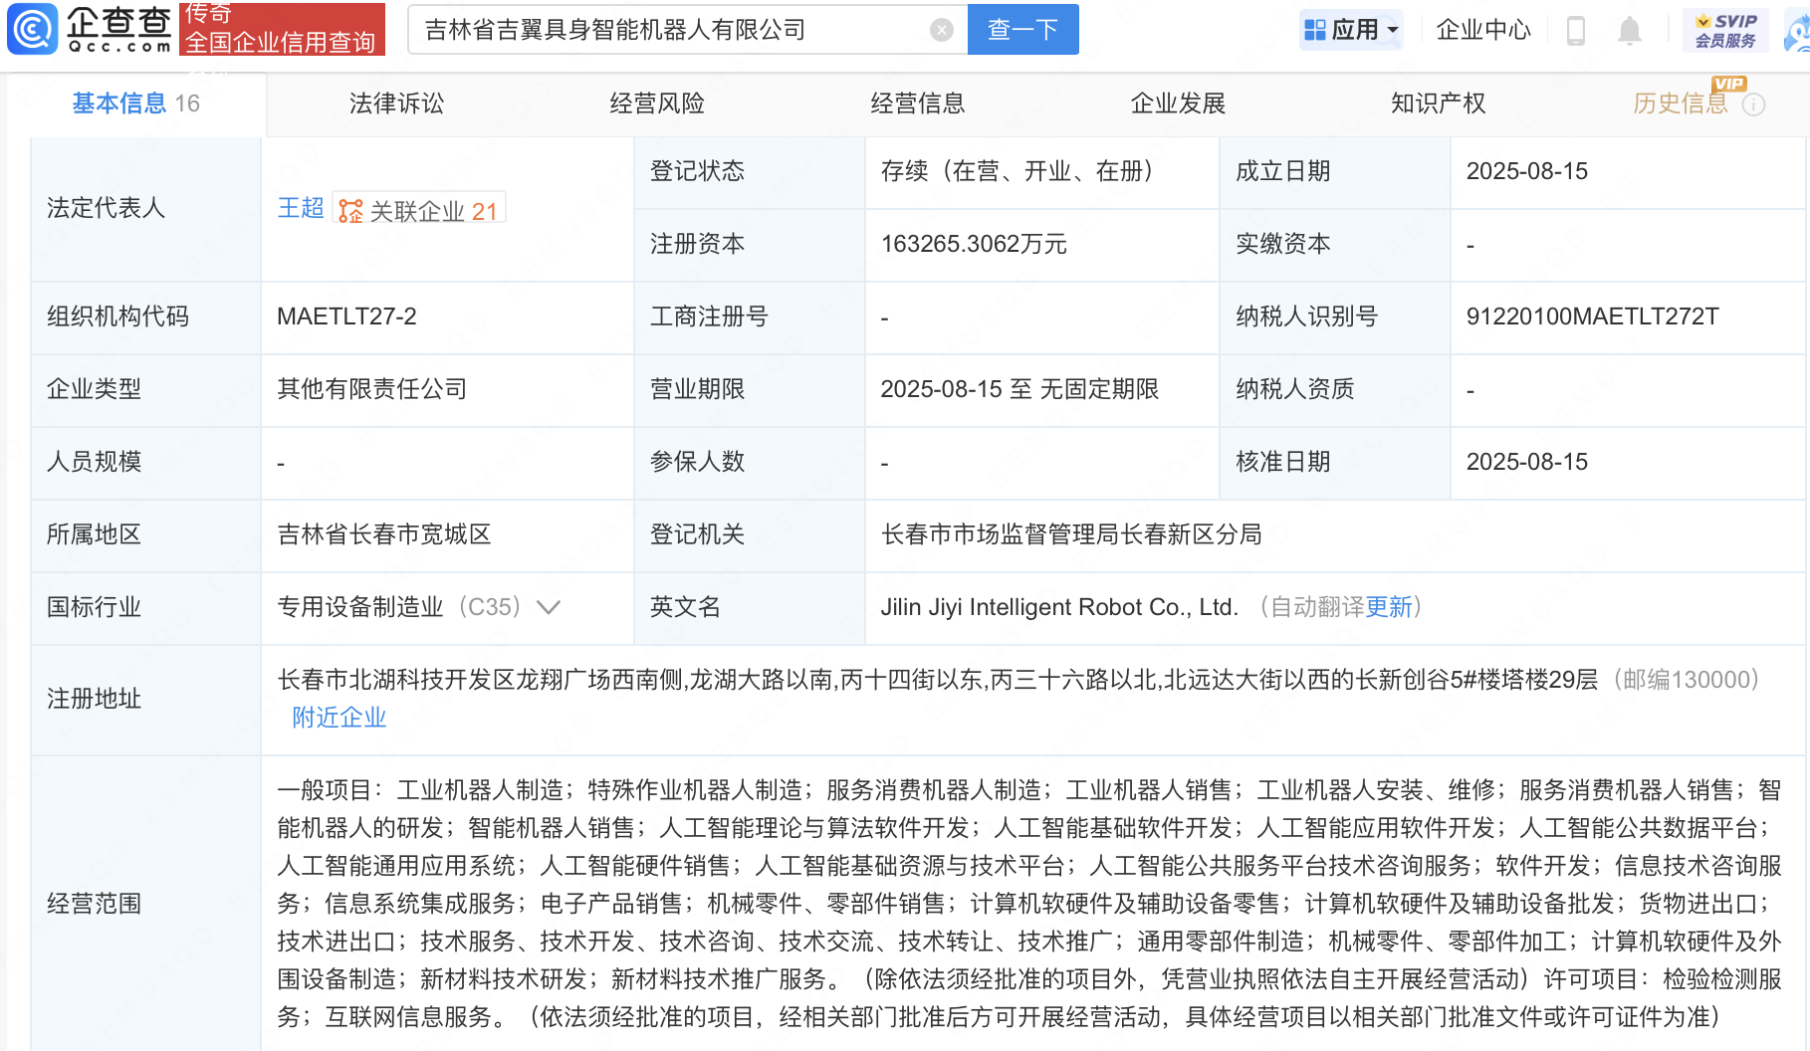Open the 历史信息 VIP tab

coord(1682,104)
